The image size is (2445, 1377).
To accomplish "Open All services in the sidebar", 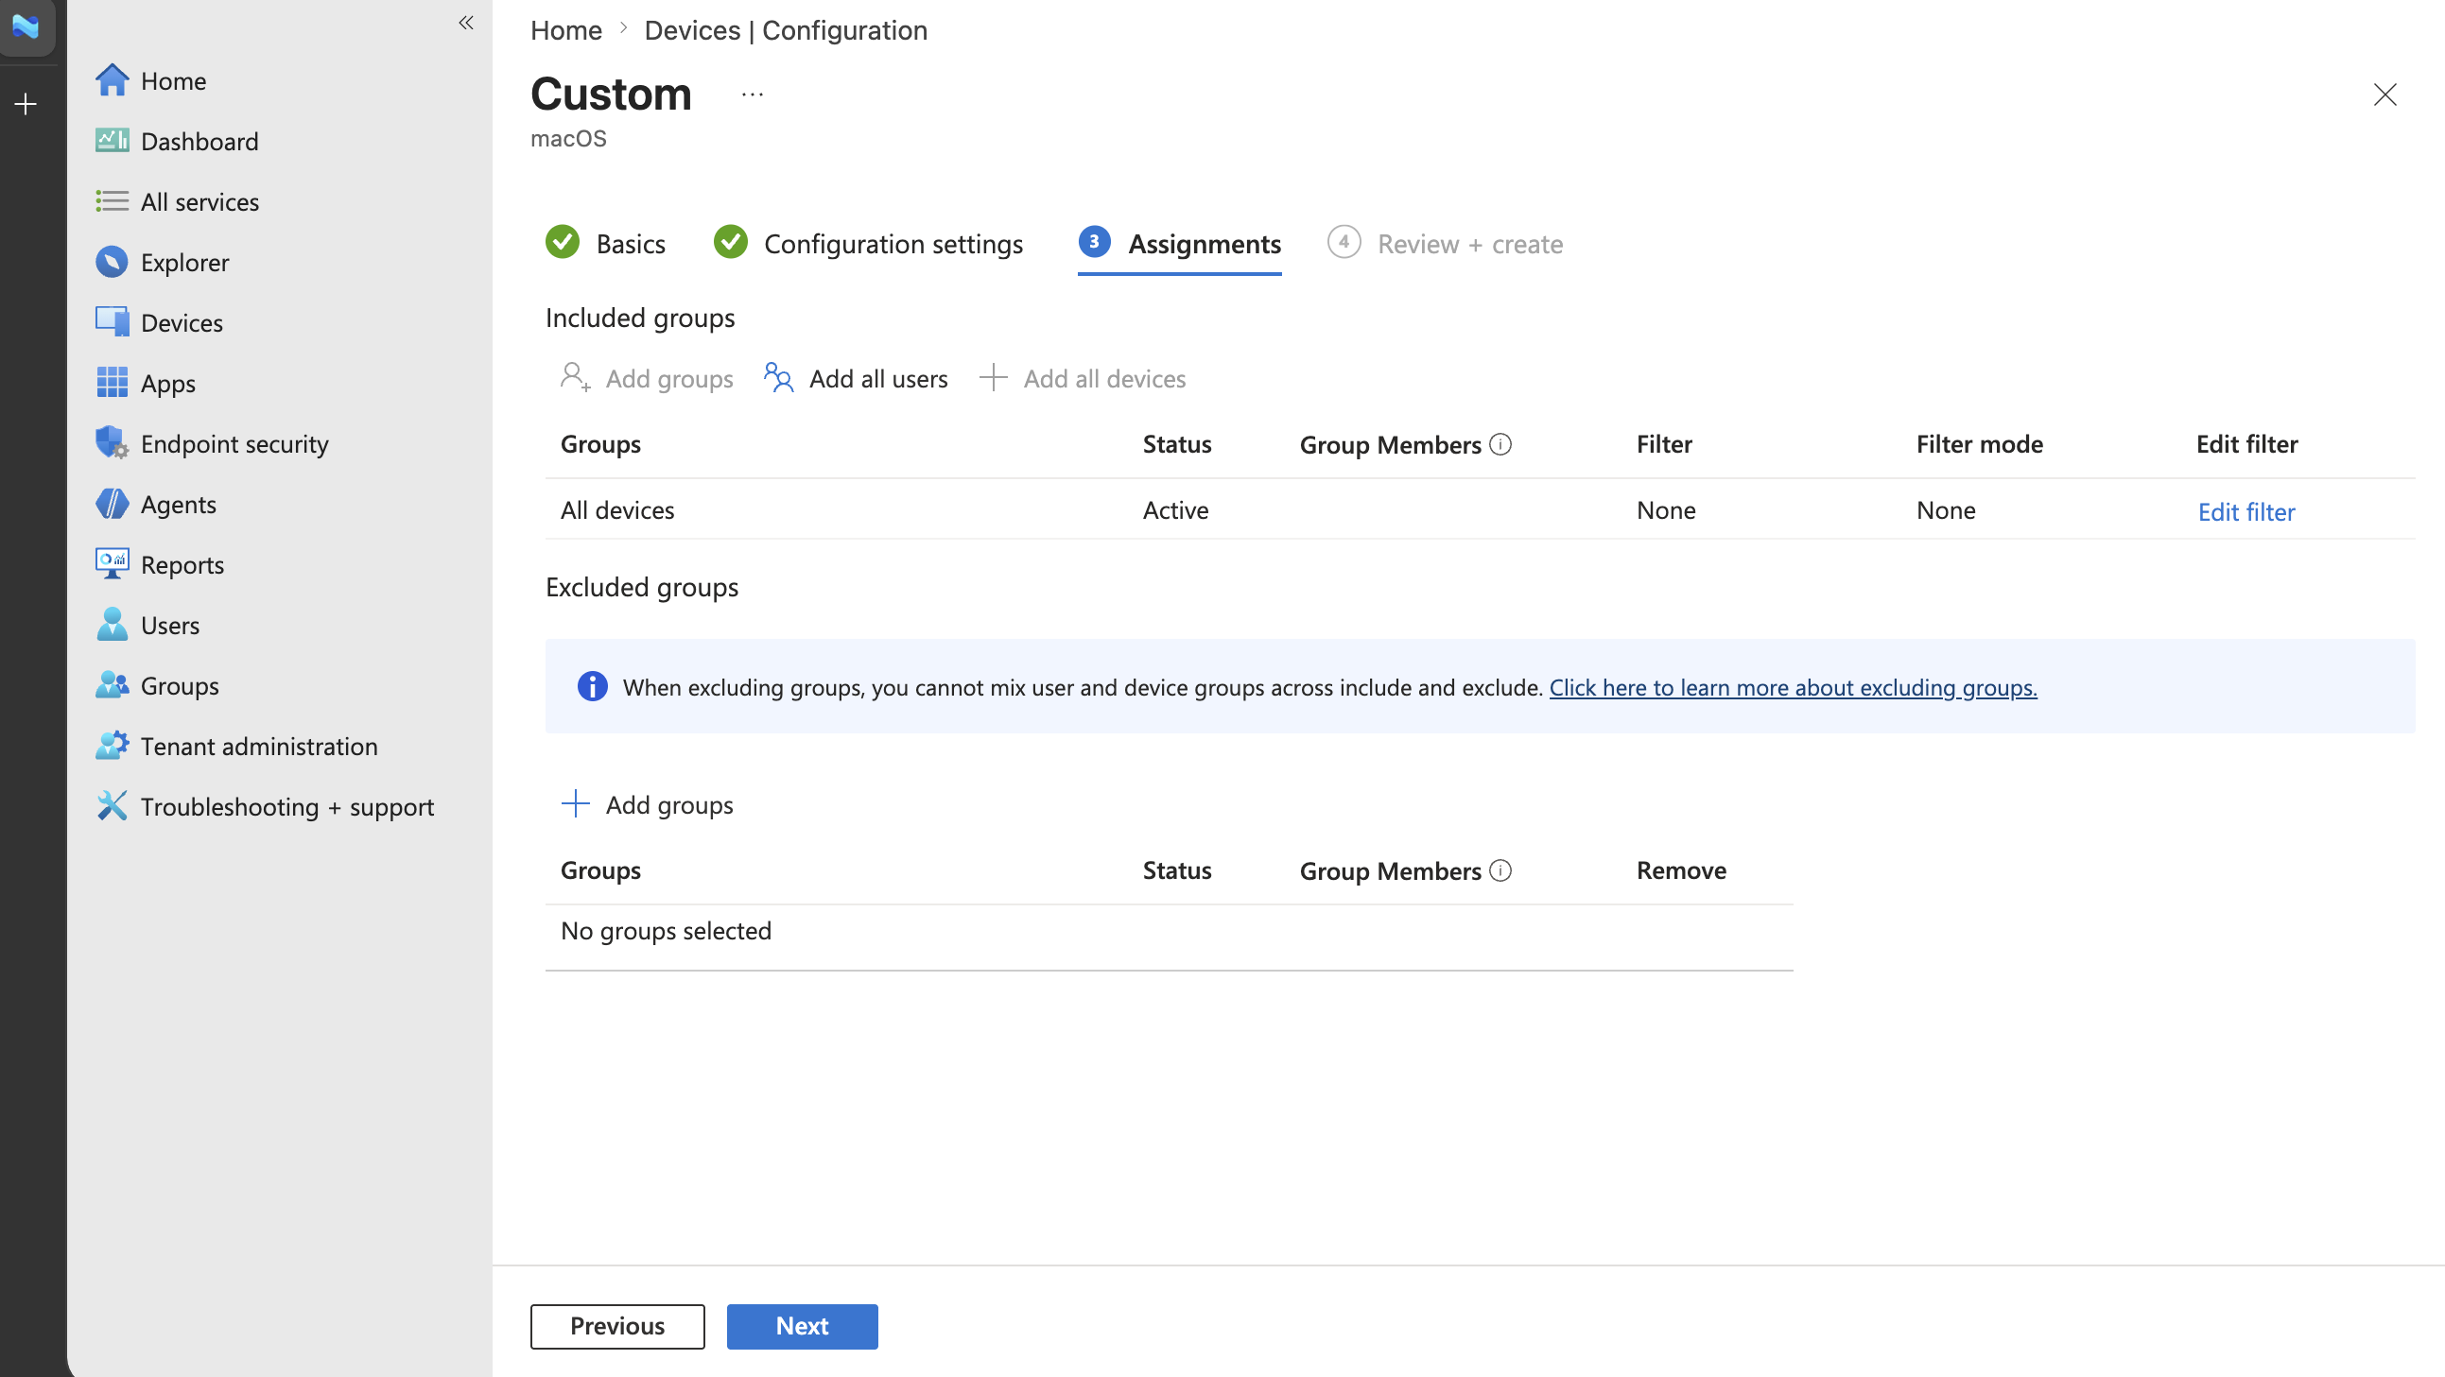I will (x=199, y=201).
